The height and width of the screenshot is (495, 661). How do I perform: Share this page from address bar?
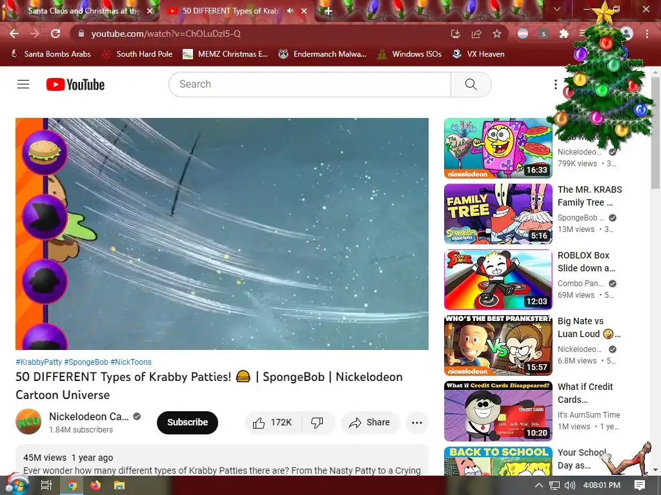(x=476, y=34)
